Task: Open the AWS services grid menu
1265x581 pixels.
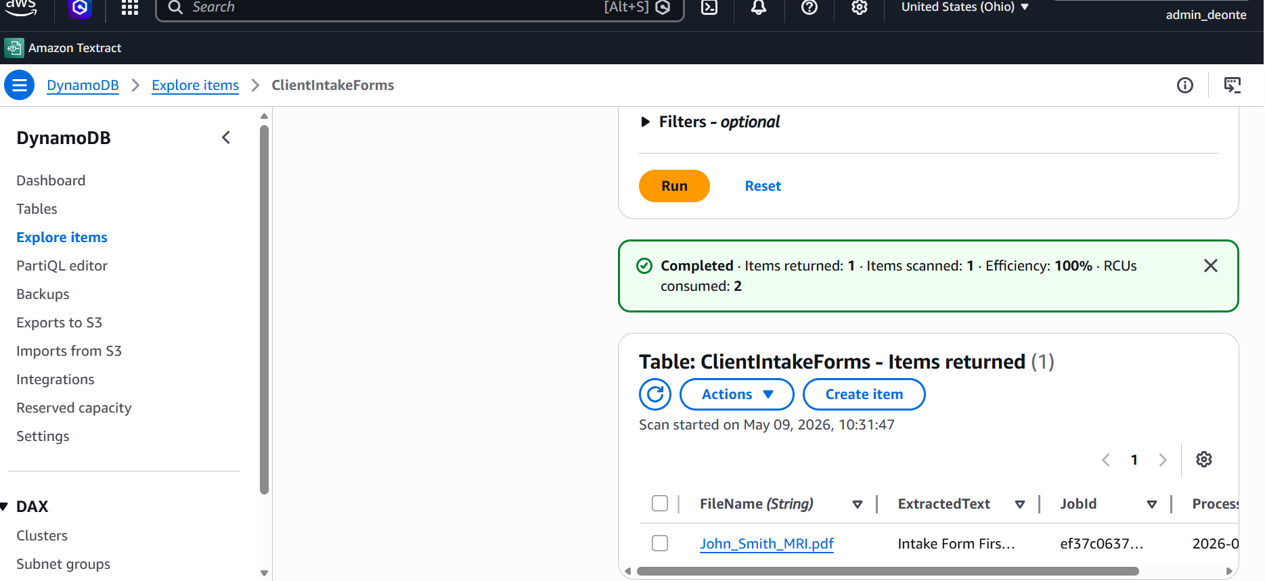Action: pos(130,8)
